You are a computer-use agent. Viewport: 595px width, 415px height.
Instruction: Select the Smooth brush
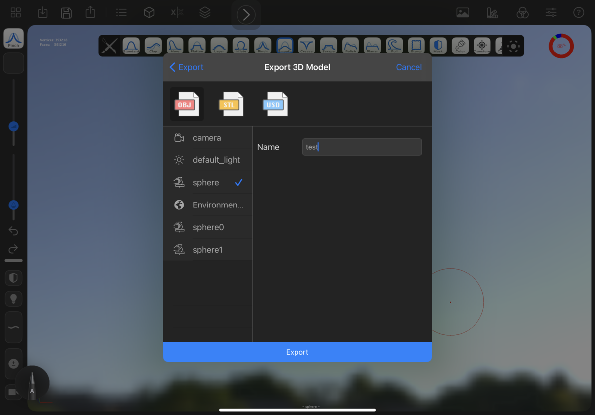(x=285, y=46)
